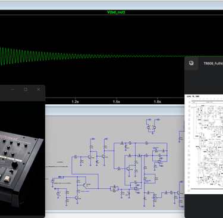Click the JUN. 15, 1981 date on the PDF page
This screenshot has width=223, height=218.
point(193,96)
